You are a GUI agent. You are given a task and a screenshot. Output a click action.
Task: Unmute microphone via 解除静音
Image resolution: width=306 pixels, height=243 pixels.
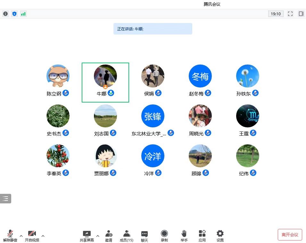pos(10,236)
